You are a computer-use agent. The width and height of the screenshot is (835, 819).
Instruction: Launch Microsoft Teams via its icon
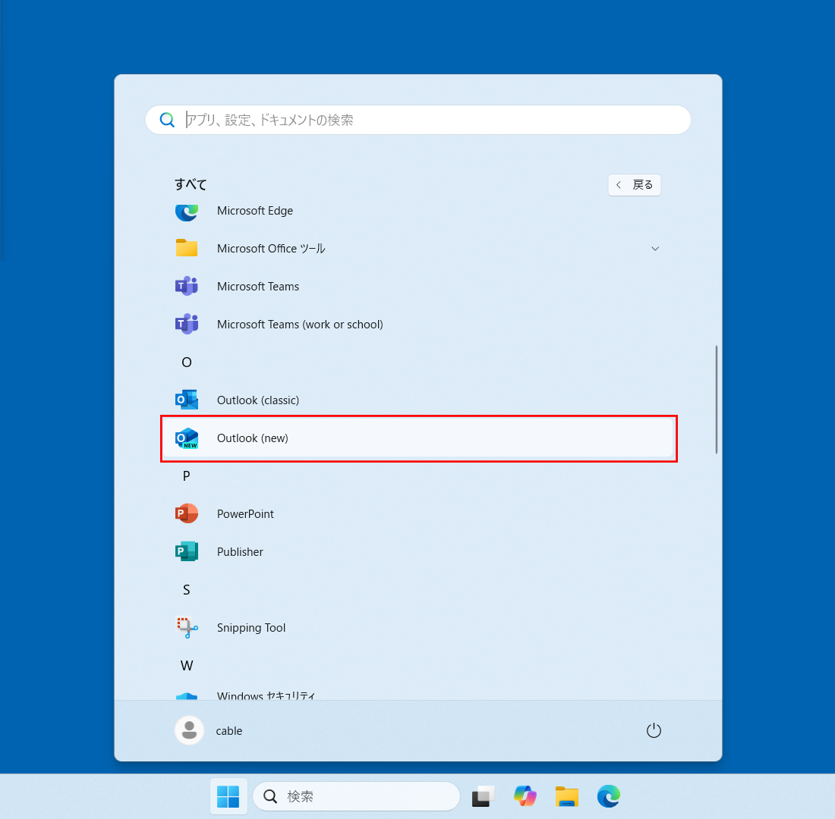click(187, 287)
